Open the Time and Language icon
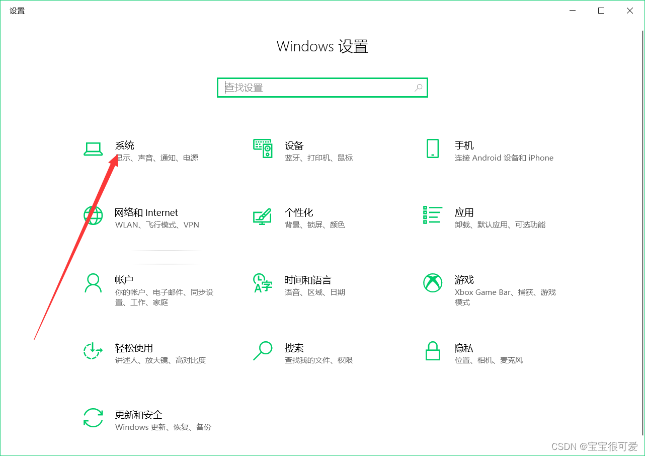 [263, 283]
